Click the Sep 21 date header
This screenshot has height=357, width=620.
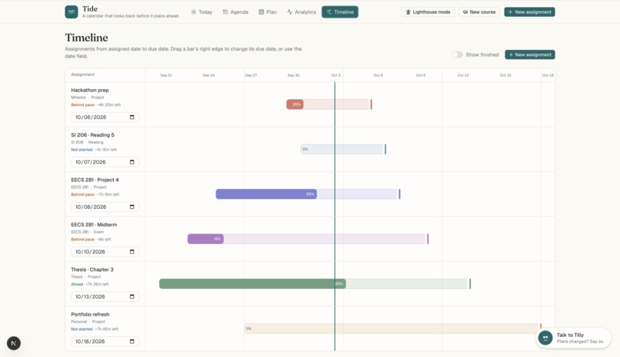pyautogui.click(x=166, y=75)
